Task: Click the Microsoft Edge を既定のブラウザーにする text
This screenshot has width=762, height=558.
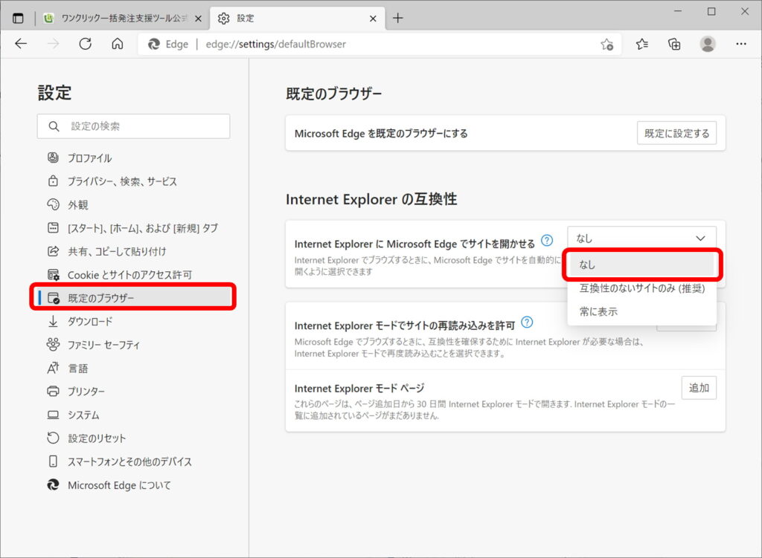Action: click(381, 134)
